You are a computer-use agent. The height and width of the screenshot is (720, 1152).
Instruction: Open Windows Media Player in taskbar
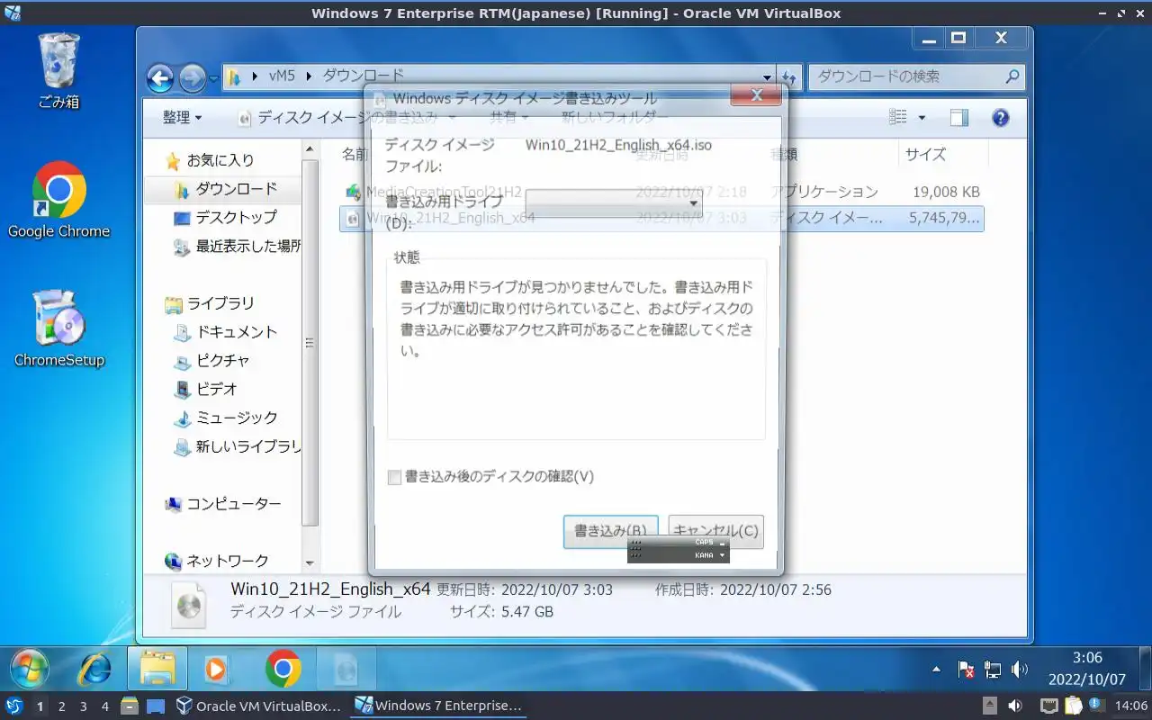217,669
